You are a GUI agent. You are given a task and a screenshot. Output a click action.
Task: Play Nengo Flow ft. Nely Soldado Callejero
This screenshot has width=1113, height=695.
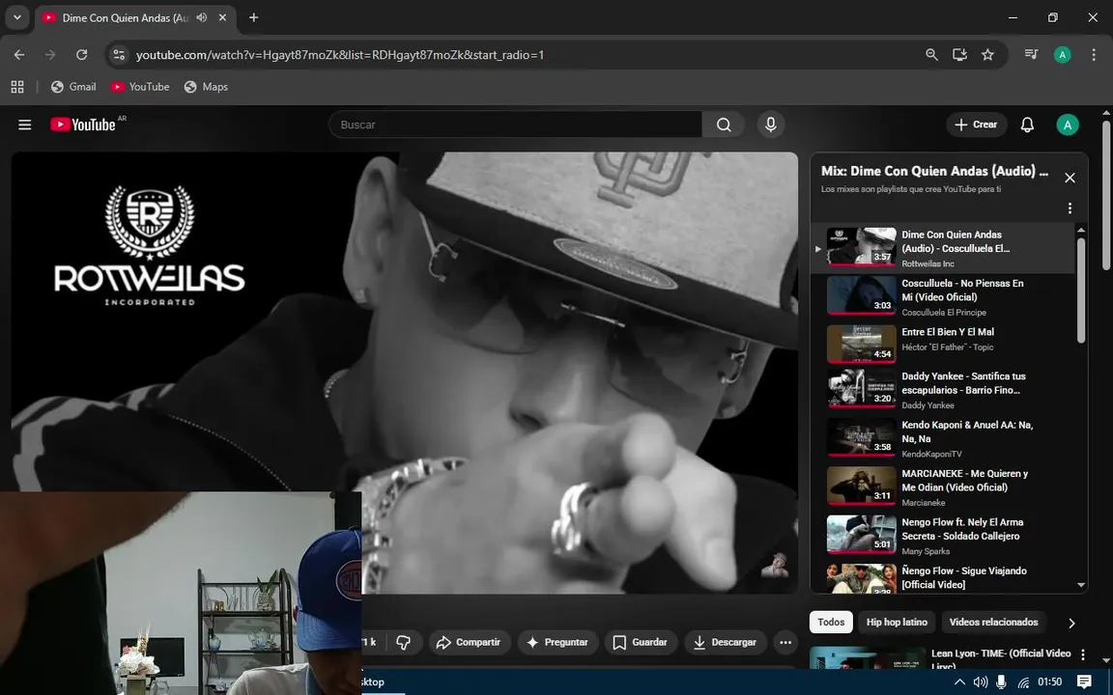click(x=943, y=536)
